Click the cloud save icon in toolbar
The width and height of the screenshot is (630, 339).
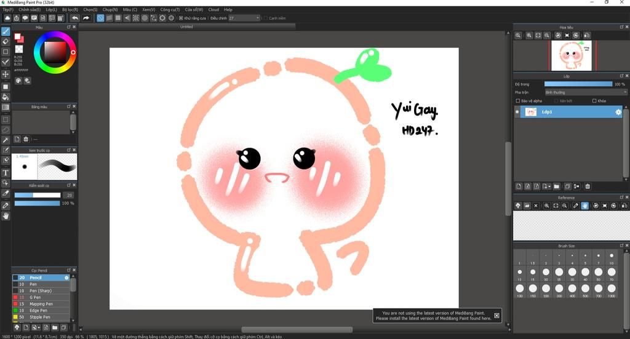pos(7,18)
